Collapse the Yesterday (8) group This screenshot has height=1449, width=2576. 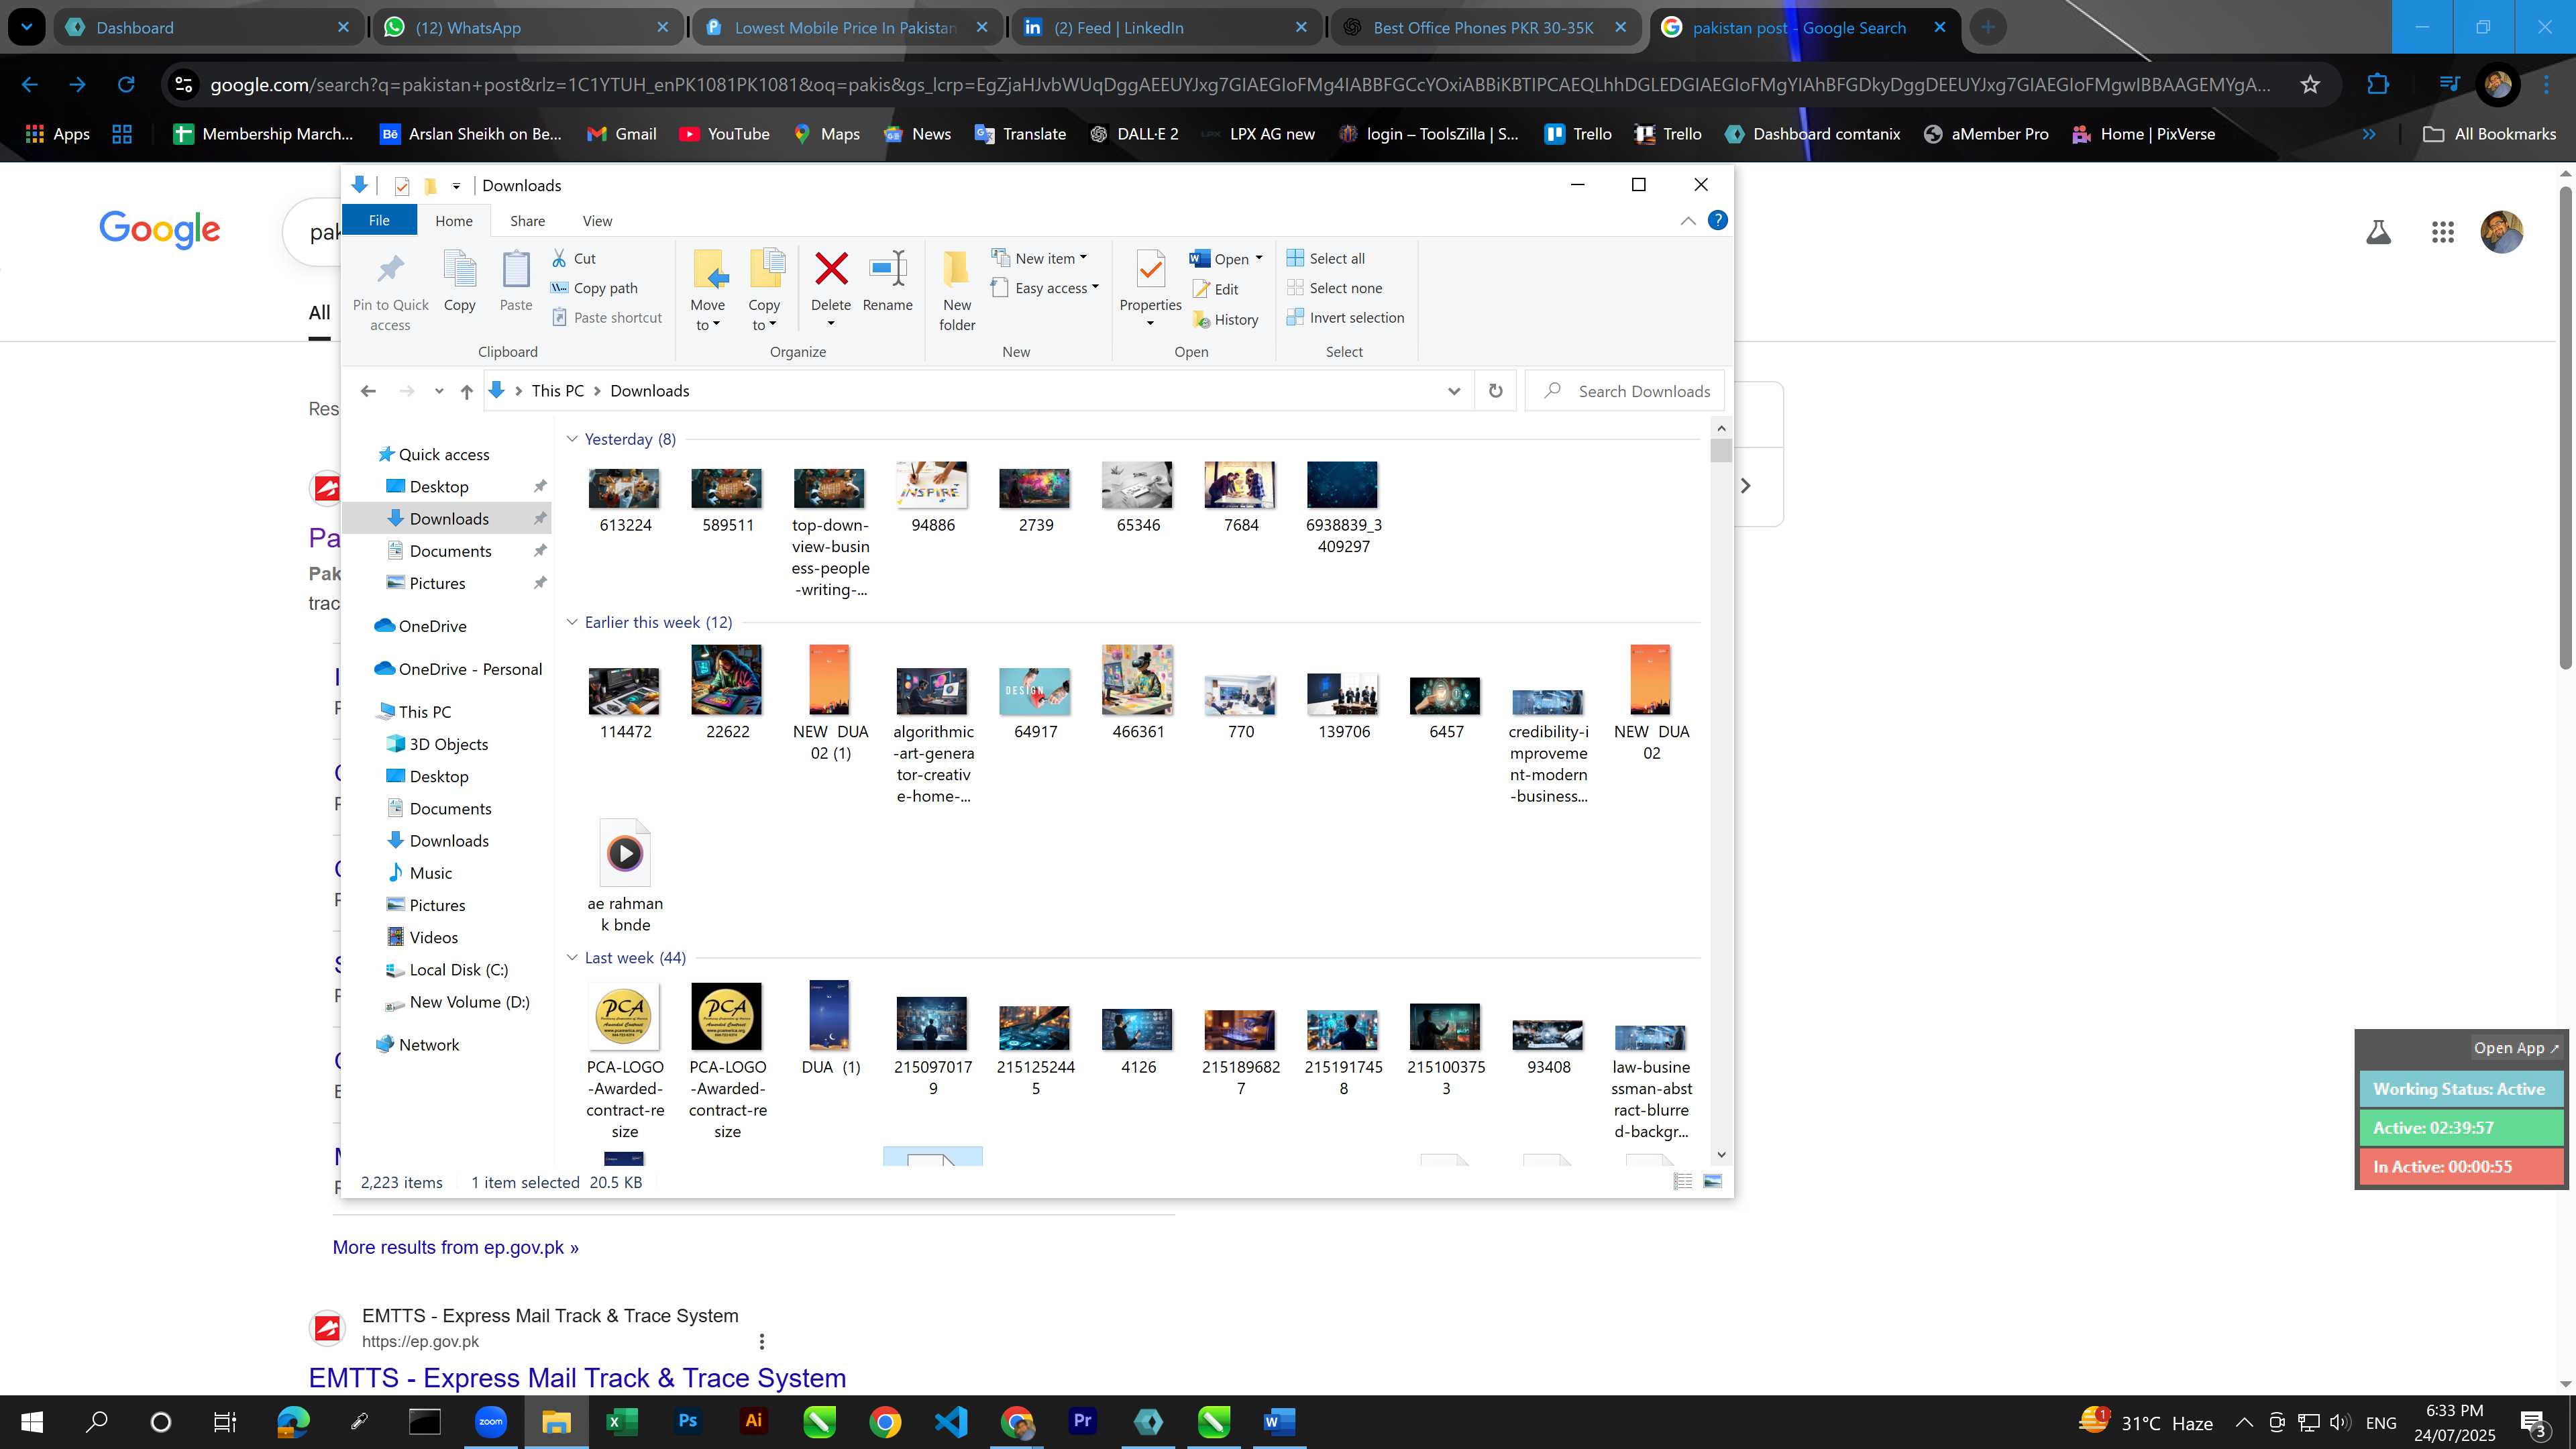pos(572,439)
